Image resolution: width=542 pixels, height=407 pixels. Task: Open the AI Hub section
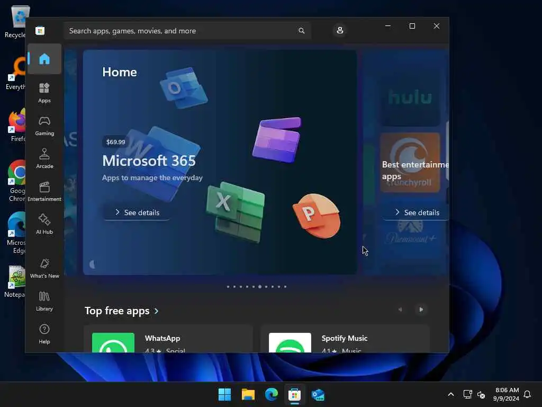(44, 224)
